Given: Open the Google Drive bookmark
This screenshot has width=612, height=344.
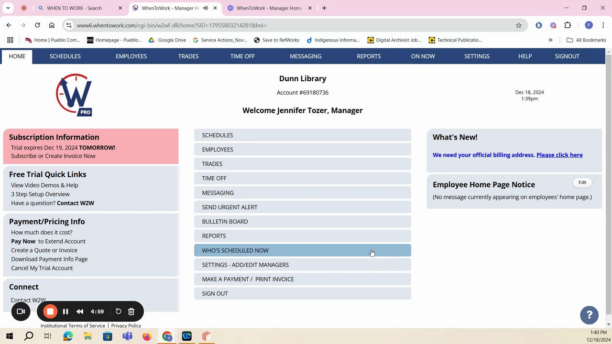Looking at the screenshot, I should pyautogui.click(x=167, y=40).
